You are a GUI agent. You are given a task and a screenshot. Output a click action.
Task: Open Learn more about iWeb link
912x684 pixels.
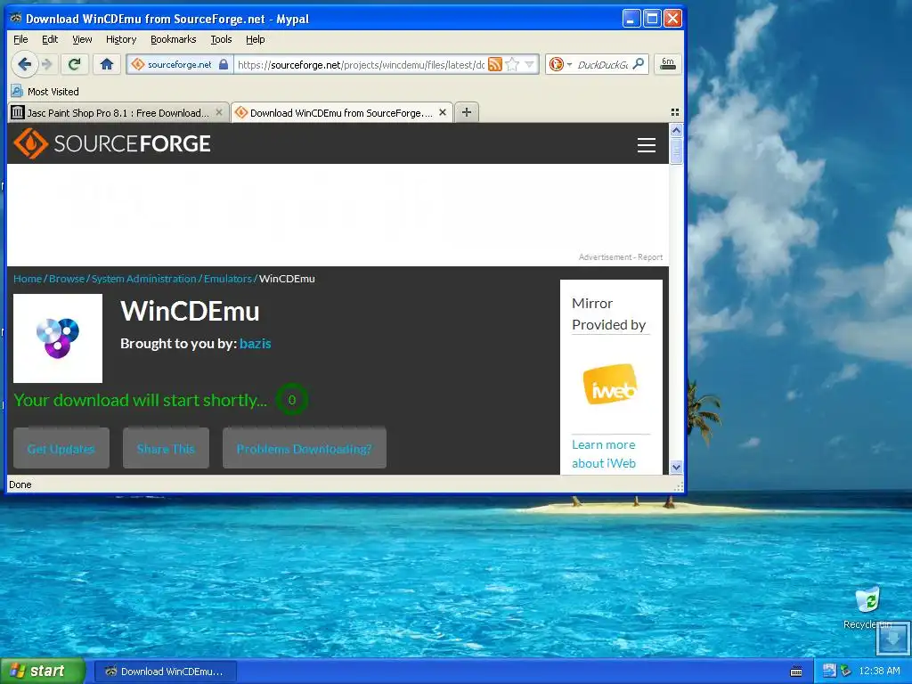coord(604,453)
